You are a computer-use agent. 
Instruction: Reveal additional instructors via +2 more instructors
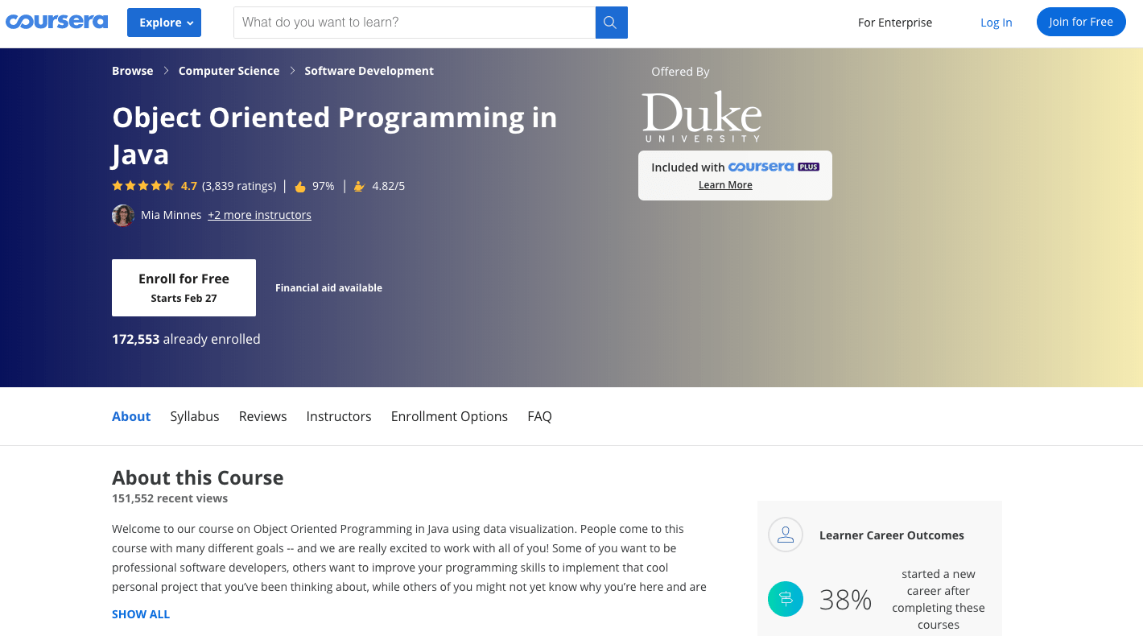tap(259, 215)
